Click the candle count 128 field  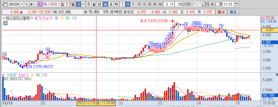179,4
